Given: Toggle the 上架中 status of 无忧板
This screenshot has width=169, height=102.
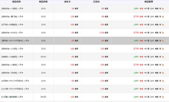Looking at the screenshot, I should click(136, 73).
